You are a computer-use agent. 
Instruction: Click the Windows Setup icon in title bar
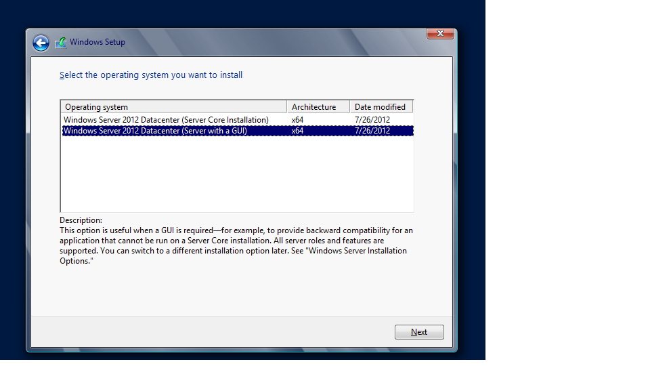[x=61, y=42]
